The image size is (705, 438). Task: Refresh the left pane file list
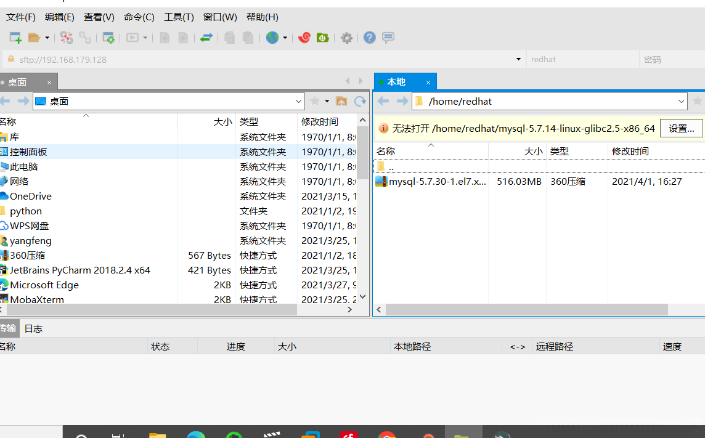tap(360, 101)
